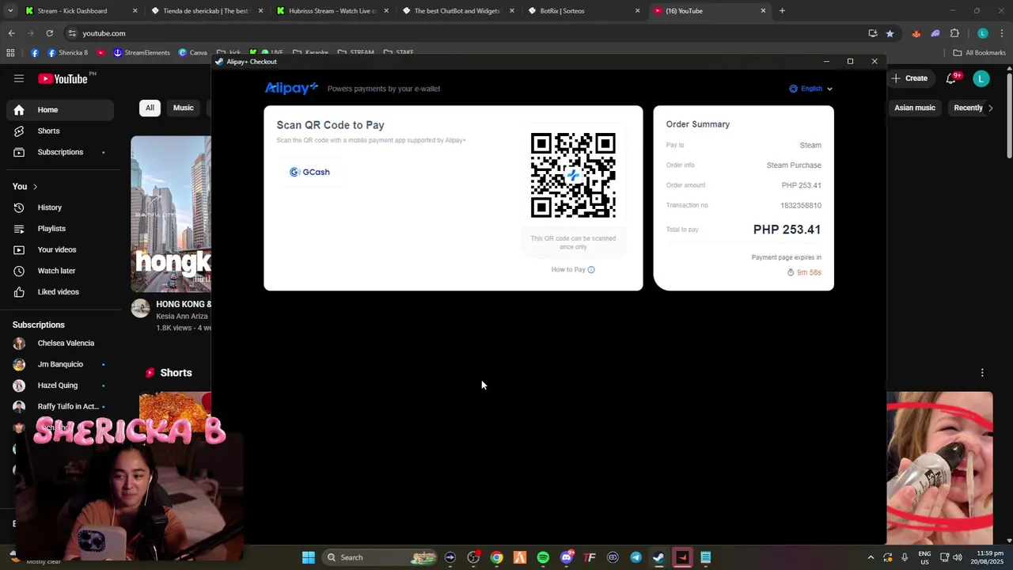The image size is (1013, 570).
Task: Open YouTube account avatar menu
Action: (x=981, y=78)
